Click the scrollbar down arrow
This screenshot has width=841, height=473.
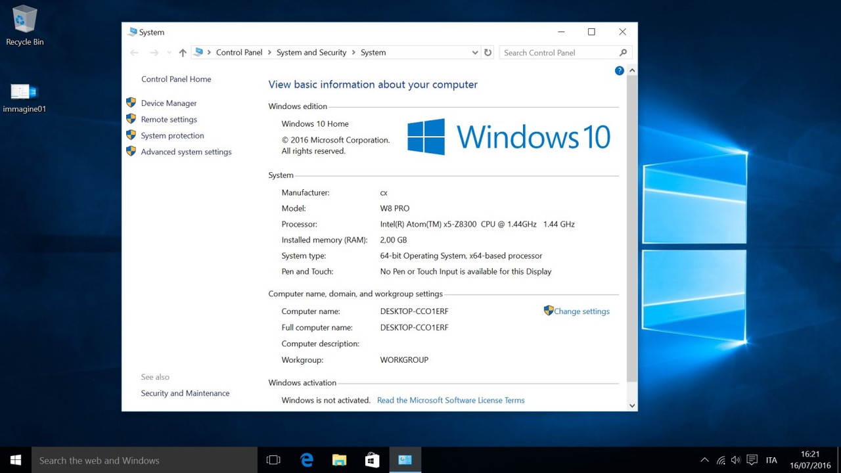632,405
